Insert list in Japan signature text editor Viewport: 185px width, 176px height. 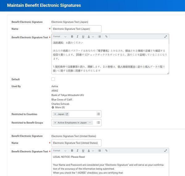tap(99, 36)
